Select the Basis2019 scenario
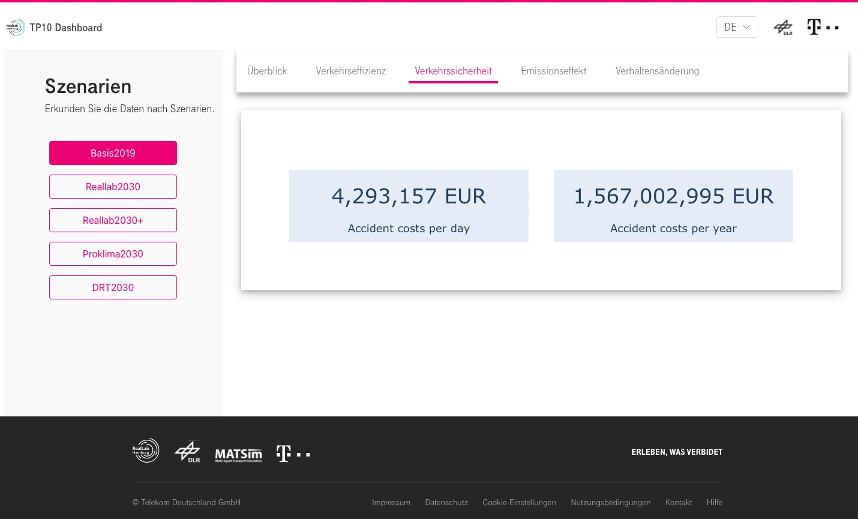 113,153
